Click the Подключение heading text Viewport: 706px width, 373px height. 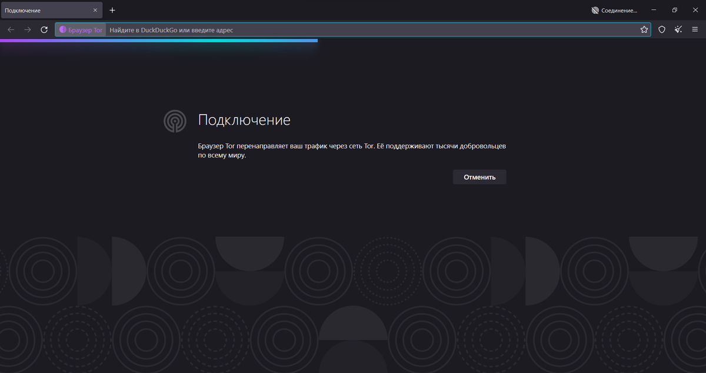(244, 120)
